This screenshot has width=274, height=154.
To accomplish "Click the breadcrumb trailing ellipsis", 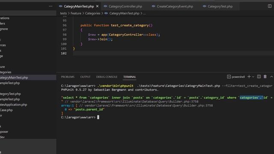I will (x=144, y=13).
